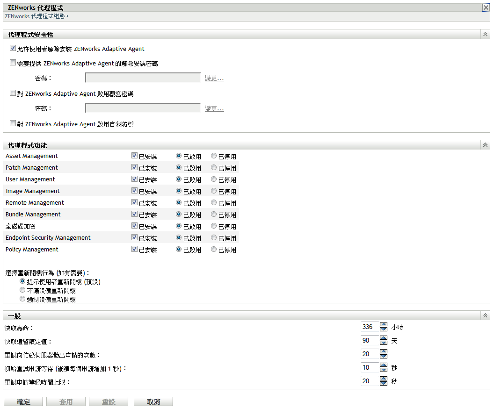This screenshot has height=408, width=494.
Task: Uncheck 已安裝 for Remote Management
Action: (x=135, y=202)
